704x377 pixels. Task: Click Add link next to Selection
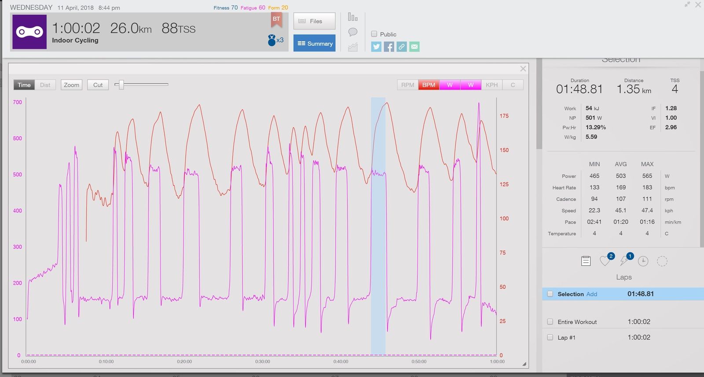tap(591, 294)
